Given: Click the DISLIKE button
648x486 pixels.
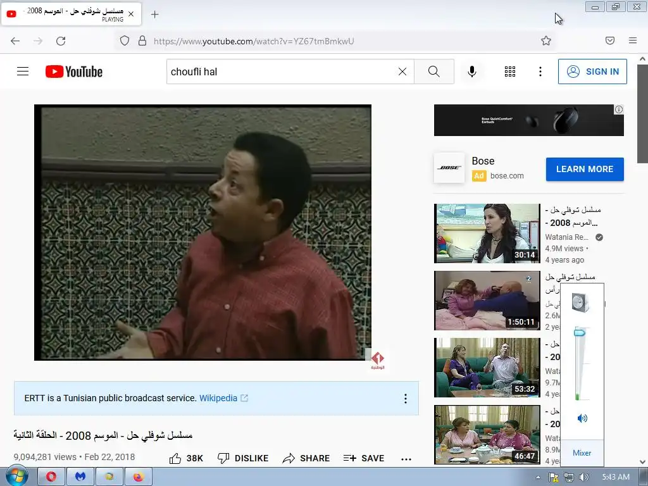Looking at the screenshot, I should coord(243,458).
